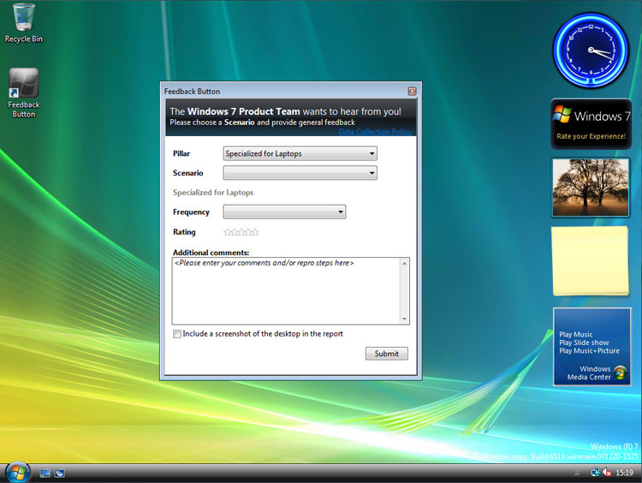Screen dimensions: 642x483
Task: Open the Recycle Bin desktop icon
Action: coord(23,23)
